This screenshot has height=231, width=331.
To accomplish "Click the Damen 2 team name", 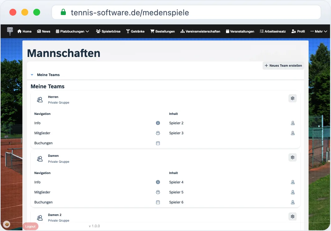I will 55,215.
